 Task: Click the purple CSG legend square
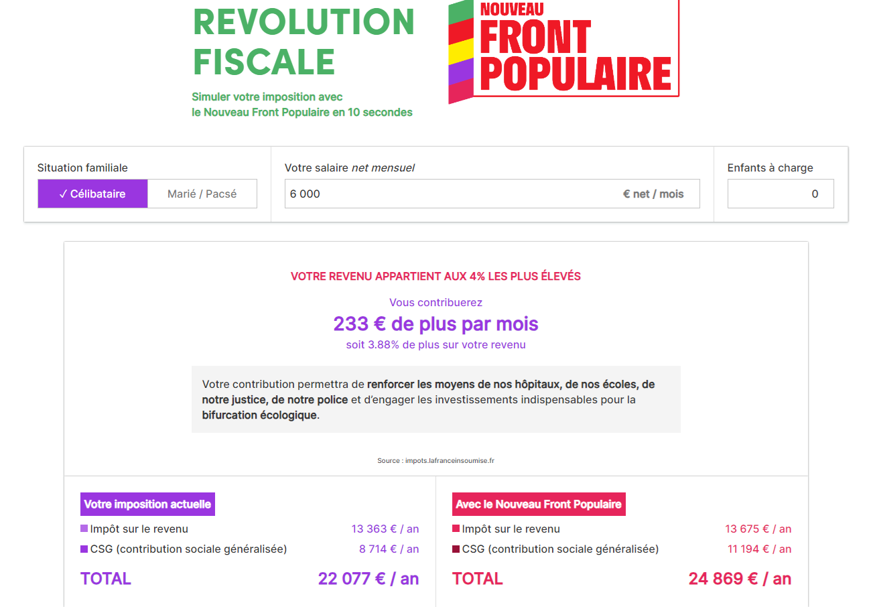(84, 549)
